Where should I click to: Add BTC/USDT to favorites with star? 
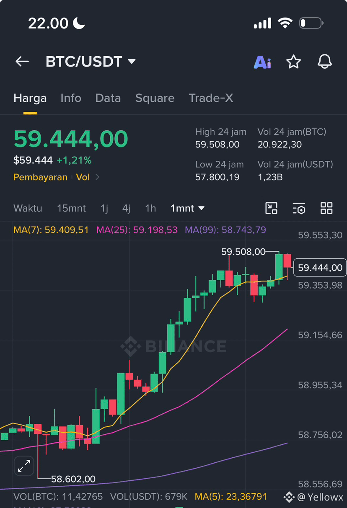[x=293, y=62]
